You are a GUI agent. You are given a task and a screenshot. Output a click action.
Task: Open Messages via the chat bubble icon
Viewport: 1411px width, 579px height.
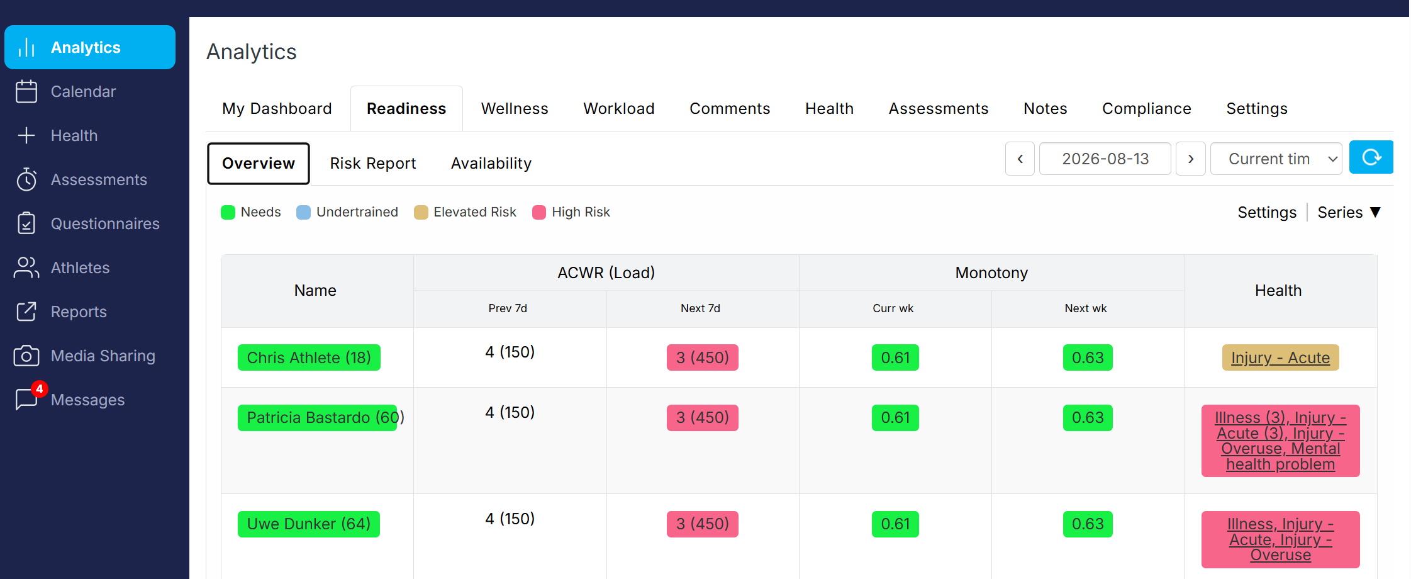tap(26, 400)
